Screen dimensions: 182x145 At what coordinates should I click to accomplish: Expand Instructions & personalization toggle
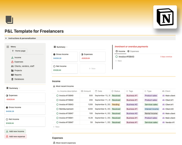coord(6,38)
